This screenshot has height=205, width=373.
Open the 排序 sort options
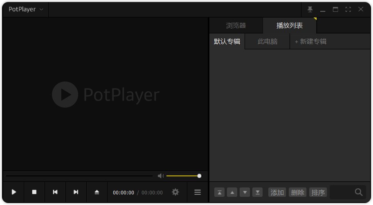(318, 192)
